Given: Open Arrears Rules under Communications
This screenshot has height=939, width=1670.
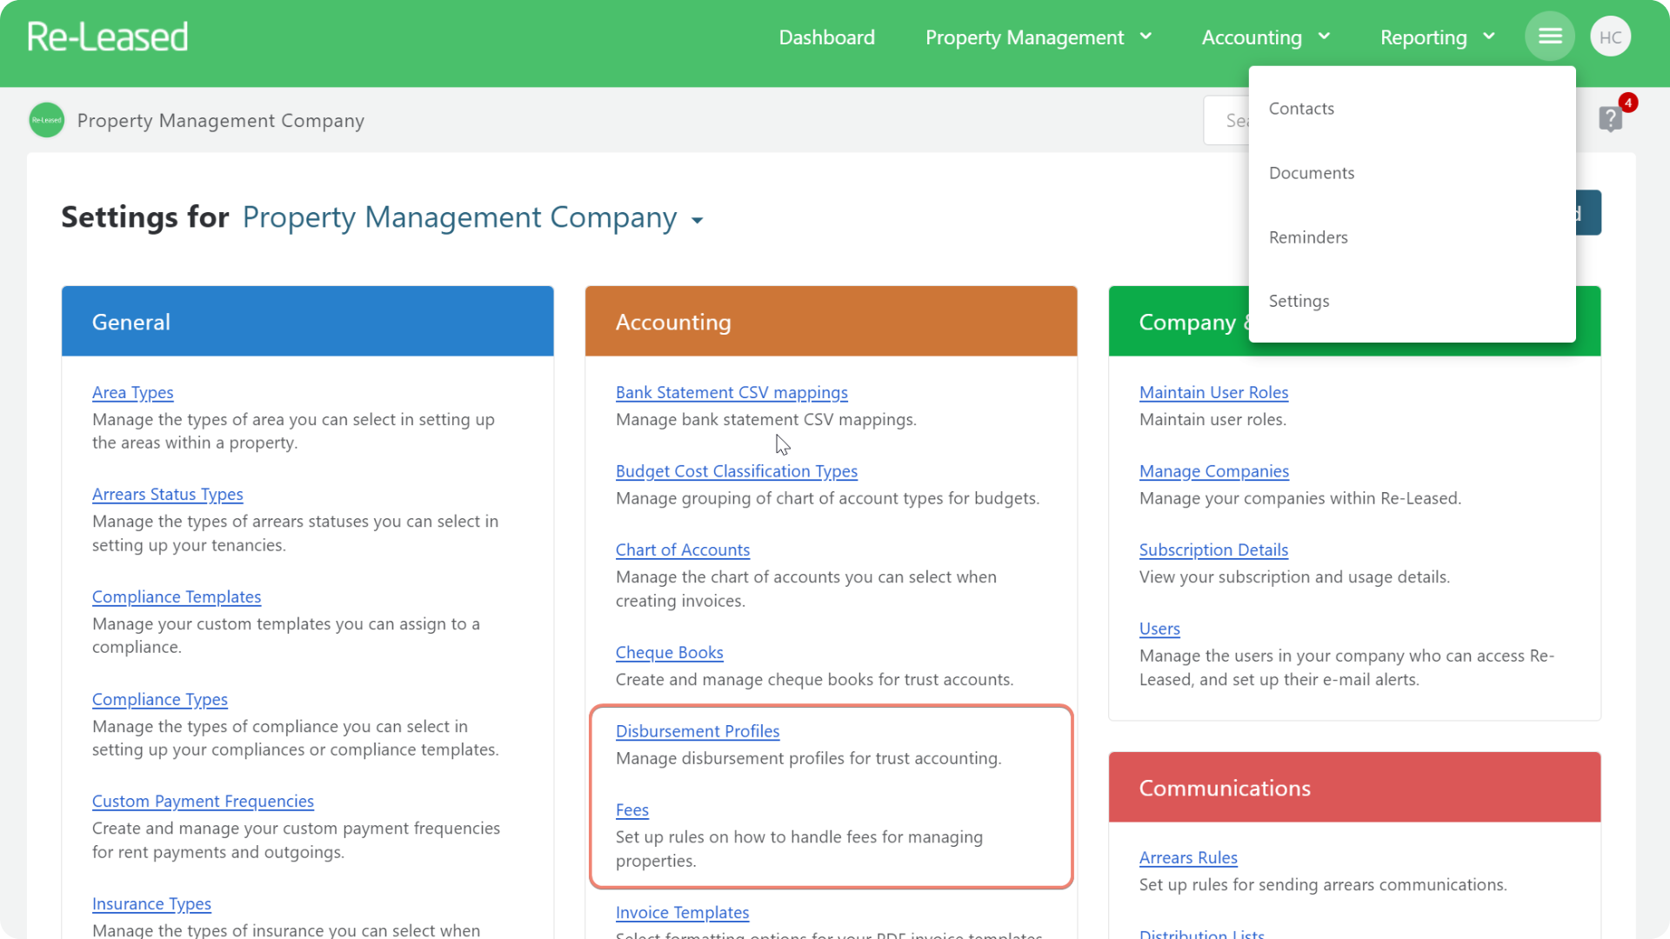Looking at the screenshot, I should [x=1188, y=857].
